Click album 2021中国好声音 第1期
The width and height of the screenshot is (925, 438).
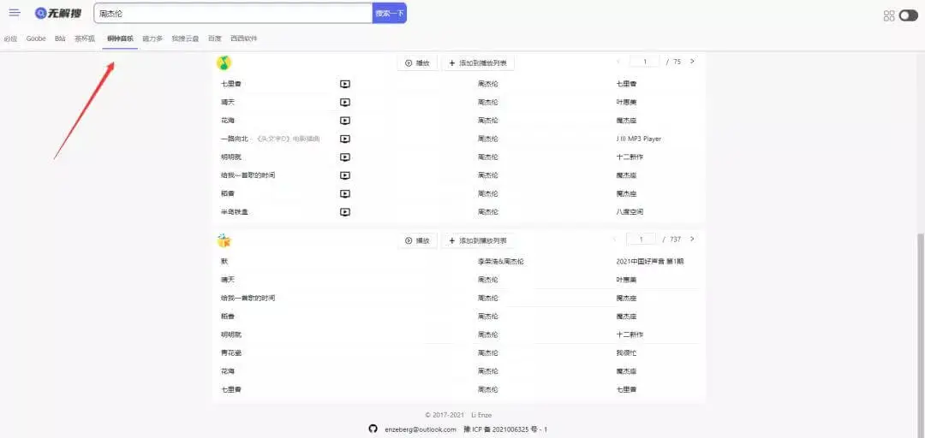pyautogui.click(x=649, y=261)
